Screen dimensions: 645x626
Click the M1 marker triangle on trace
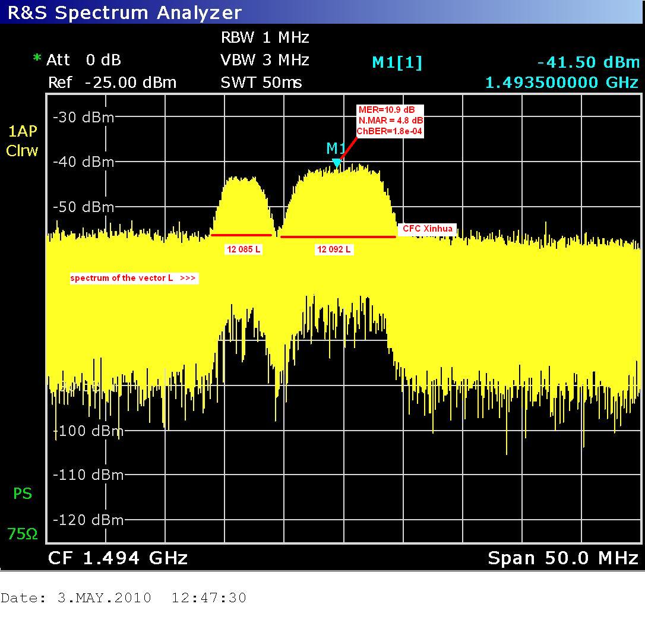tap(337, 163)
